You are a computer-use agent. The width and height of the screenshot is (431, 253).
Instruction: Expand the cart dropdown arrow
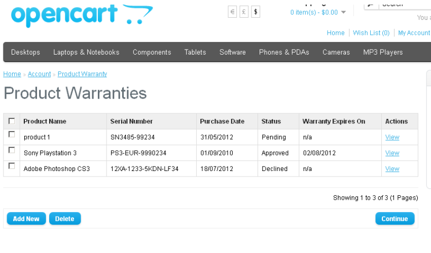click(343, 12)
